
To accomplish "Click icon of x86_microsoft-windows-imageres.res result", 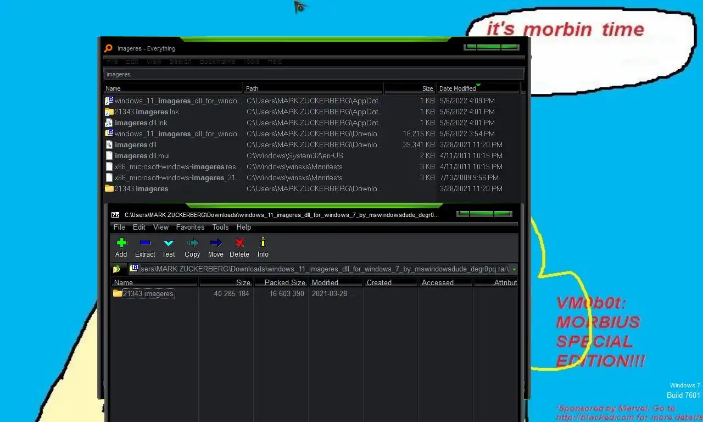I will pyautogui.click(x=109, y=166).
